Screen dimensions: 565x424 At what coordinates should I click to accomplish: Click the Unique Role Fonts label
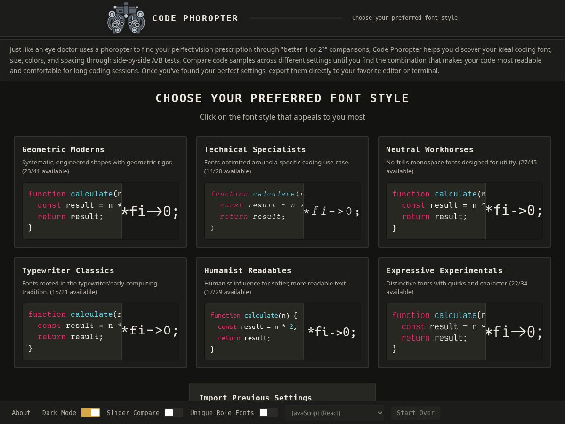[222, 413]
